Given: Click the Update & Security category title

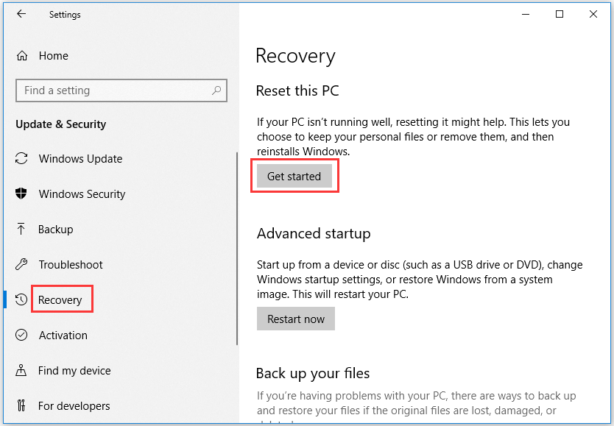Looking at the screenshot, I should 60,124.
